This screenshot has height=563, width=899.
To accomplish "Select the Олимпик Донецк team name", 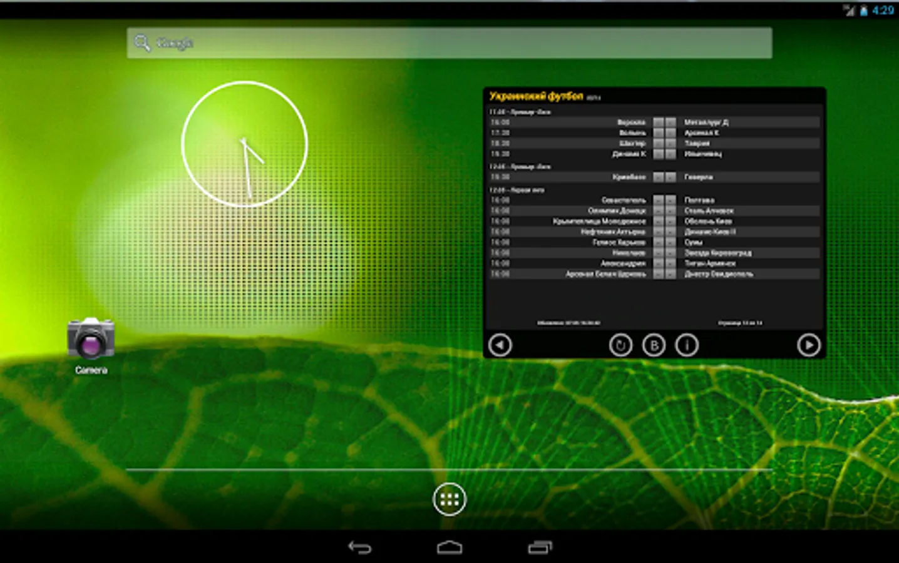I will click(x=617, y=211).
